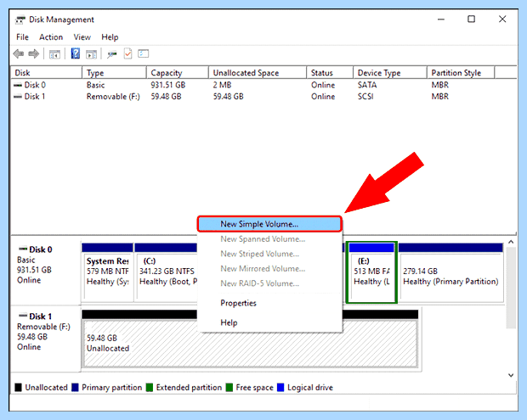Select the 279.14 GB Primary Partition block
Screen dimensions: 527x420
point(451,272)
